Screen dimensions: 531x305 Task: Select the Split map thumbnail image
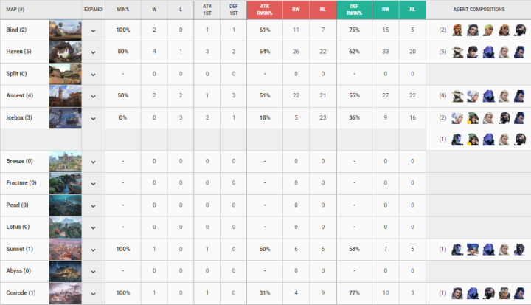(65, 74)
